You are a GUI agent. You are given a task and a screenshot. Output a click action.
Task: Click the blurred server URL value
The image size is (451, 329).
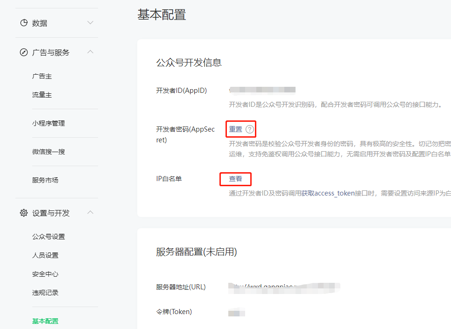(x=284, y=288)
